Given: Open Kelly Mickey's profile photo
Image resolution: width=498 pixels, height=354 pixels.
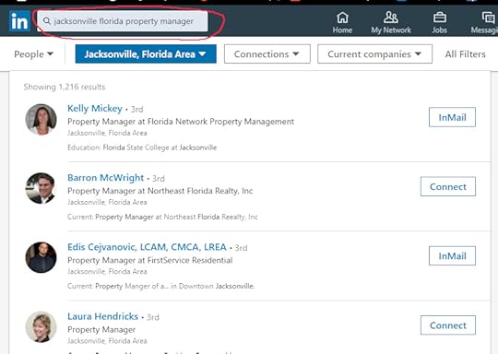Looking at the screenshot, I should click(41, 119).
